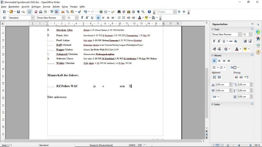262x147 pixels.
Task: Toggle Nonprinting Characters pilcrow icon
Action: [138, 12]
